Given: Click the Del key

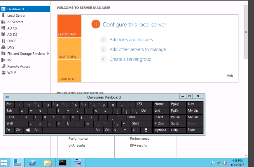Looking at the screenshot, I should (146, 111).
